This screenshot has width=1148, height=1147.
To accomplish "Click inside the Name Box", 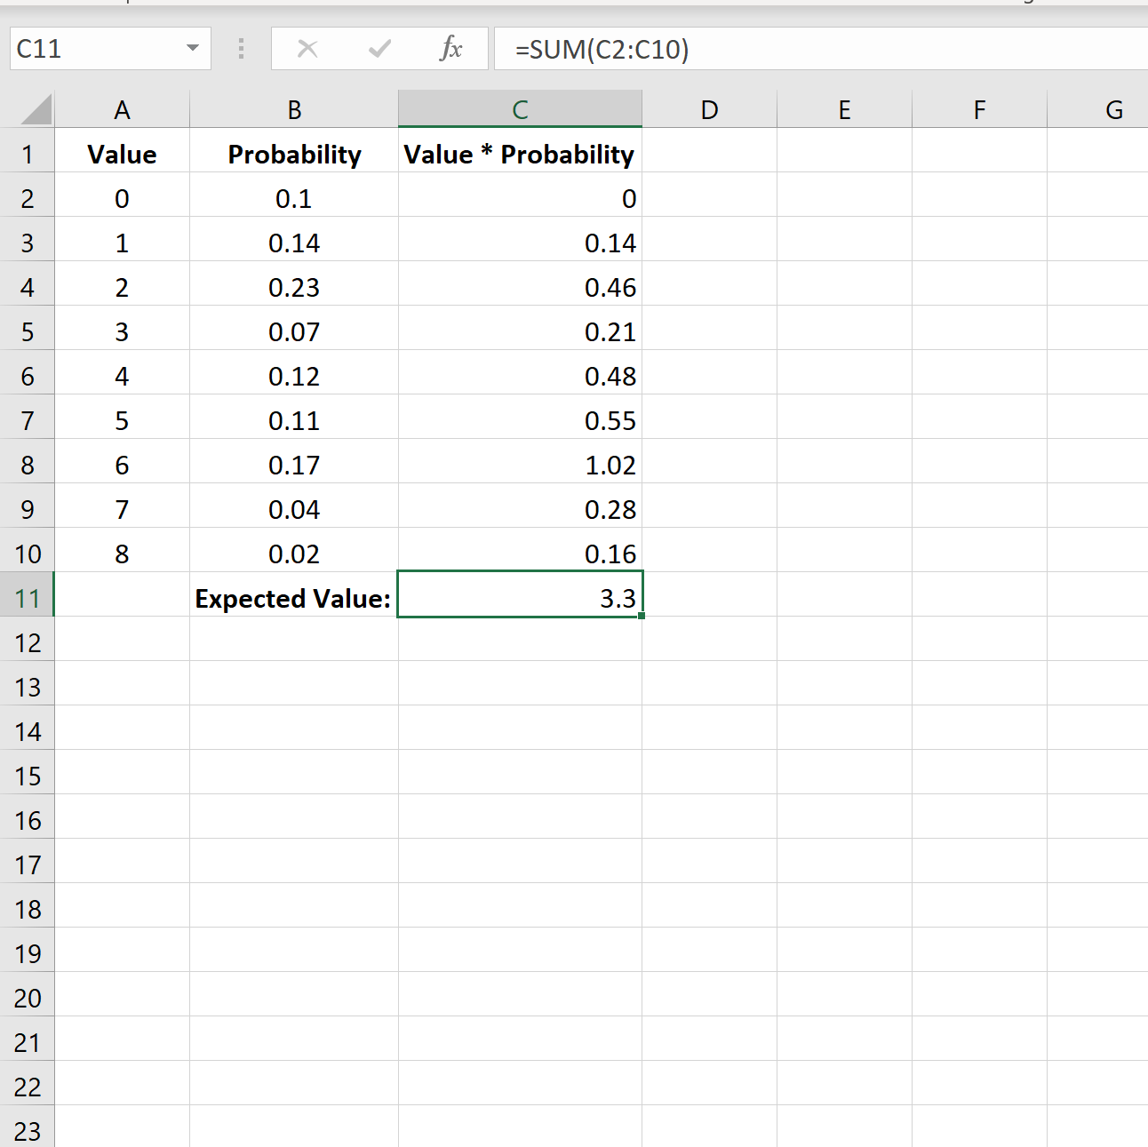I will pos(89,49).
